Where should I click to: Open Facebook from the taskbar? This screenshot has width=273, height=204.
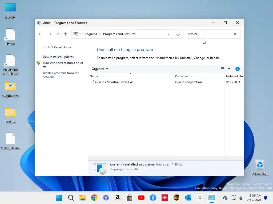point(153,198)
